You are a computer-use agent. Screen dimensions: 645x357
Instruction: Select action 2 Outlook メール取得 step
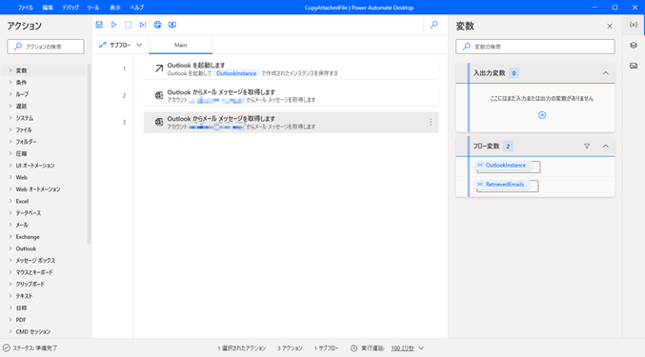[292, 96]
